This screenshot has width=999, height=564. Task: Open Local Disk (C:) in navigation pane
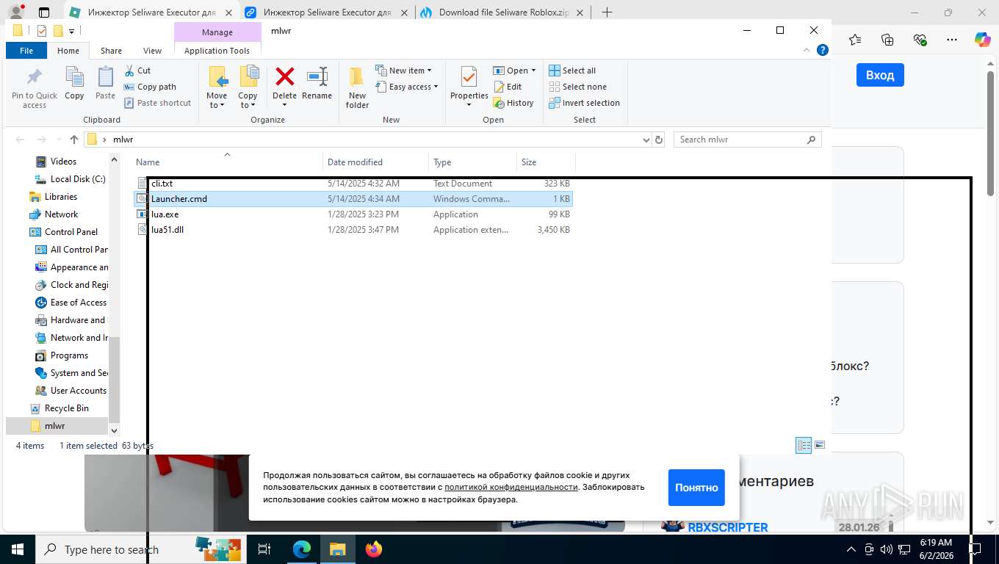pos(77,179)
